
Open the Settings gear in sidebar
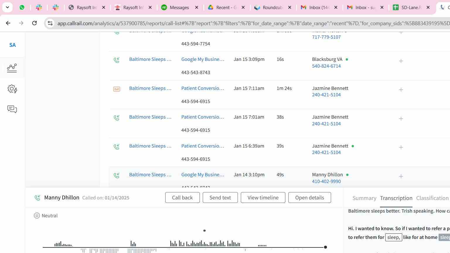click(x=12, y=89)
